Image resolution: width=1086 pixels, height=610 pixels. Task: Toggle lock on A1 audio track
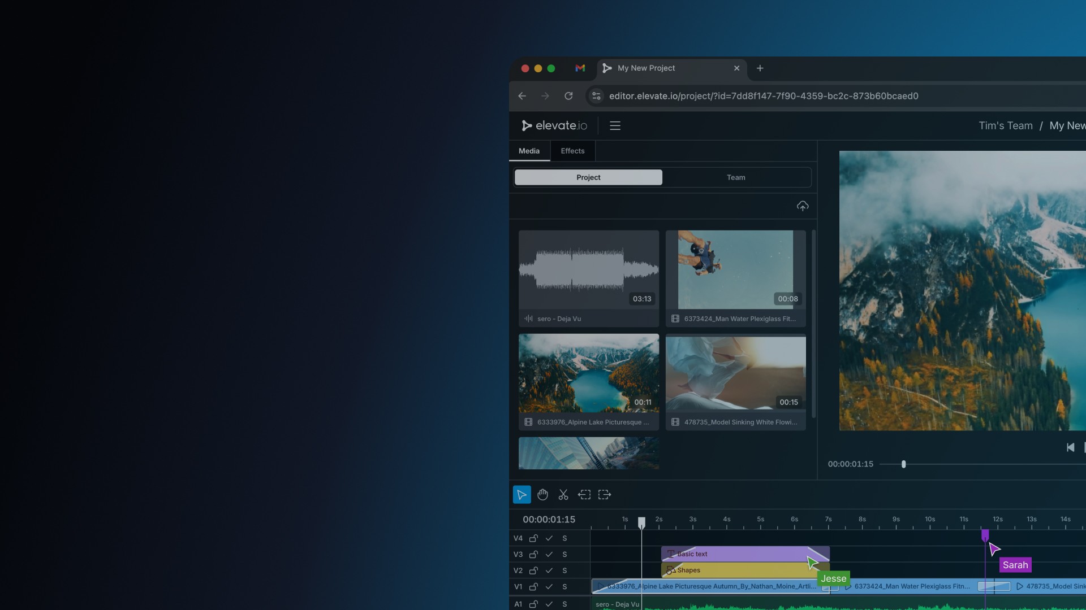[x=533, y=604]
